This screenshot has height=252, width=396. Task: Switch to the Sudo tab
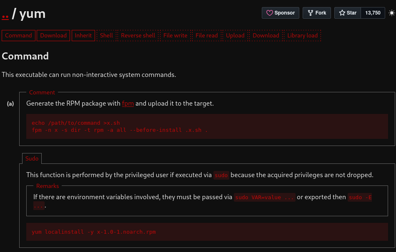tap(32, 158)
